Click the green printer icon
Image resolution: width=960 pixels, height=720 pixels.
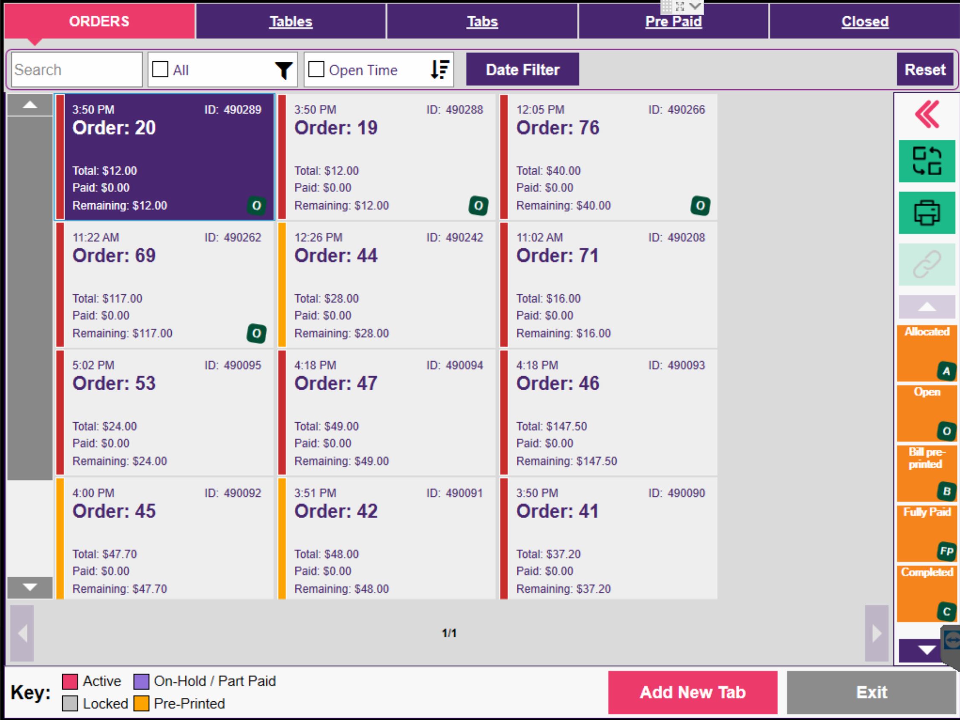927,213
